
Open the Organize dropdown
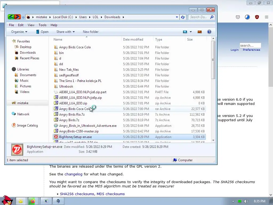19,32
